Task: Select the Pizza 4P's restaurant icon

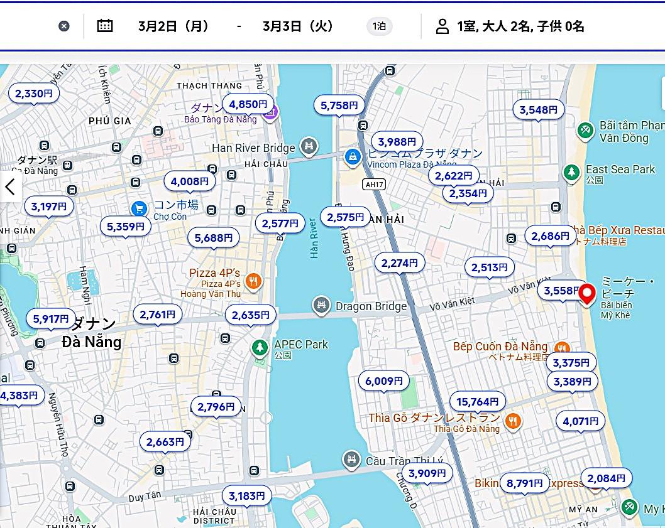Action: 254,281
